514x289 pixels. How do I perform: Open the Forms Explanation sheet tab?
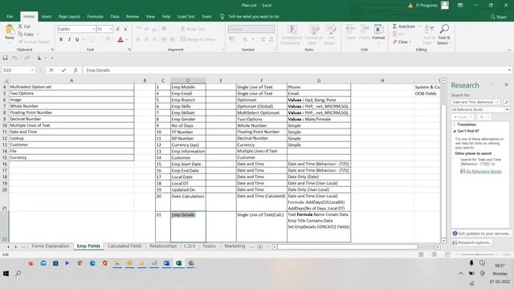[51, 246]
